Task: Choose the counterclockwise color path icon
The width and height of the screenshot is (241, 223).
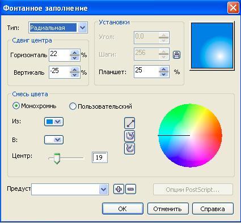Action: point(130,136)
